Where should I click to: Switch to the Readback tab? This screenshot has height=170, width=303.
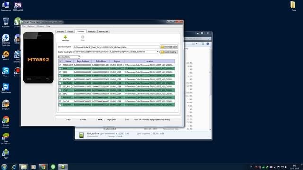tap(91, 32)
